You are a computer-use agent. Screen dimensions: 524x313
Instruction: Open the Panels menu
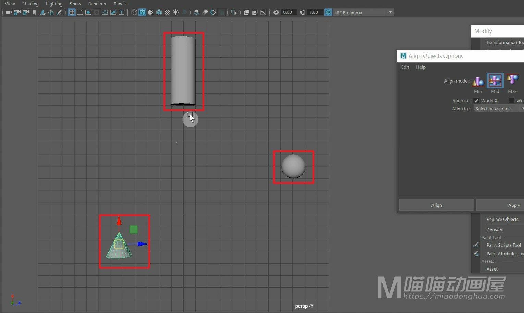[120, 4]
